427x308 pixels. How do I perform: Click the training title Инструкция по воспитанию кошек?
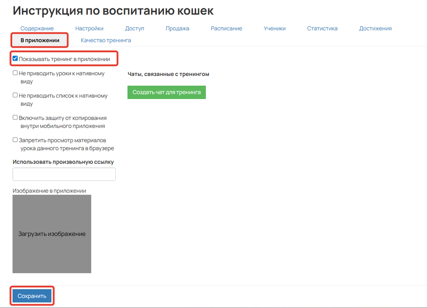click(x=113, y=10)
